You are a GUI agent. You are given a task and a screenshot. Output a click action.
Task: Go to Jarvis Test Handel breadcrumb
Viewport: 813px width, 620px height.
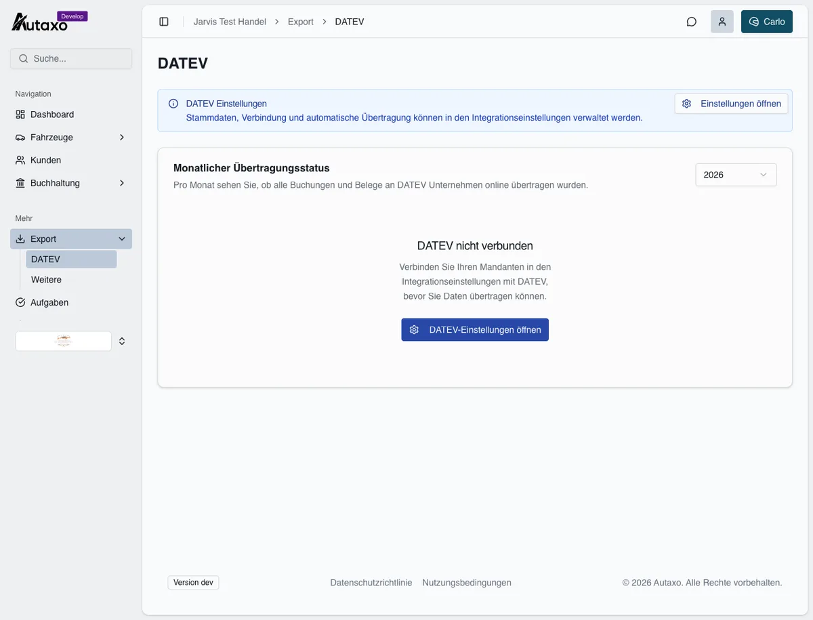(x=230, y=22)
